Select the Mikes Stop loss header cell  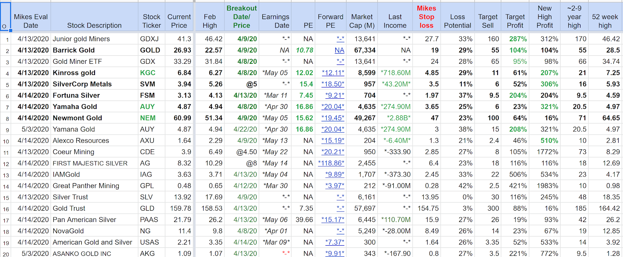[x=426, y=17]
